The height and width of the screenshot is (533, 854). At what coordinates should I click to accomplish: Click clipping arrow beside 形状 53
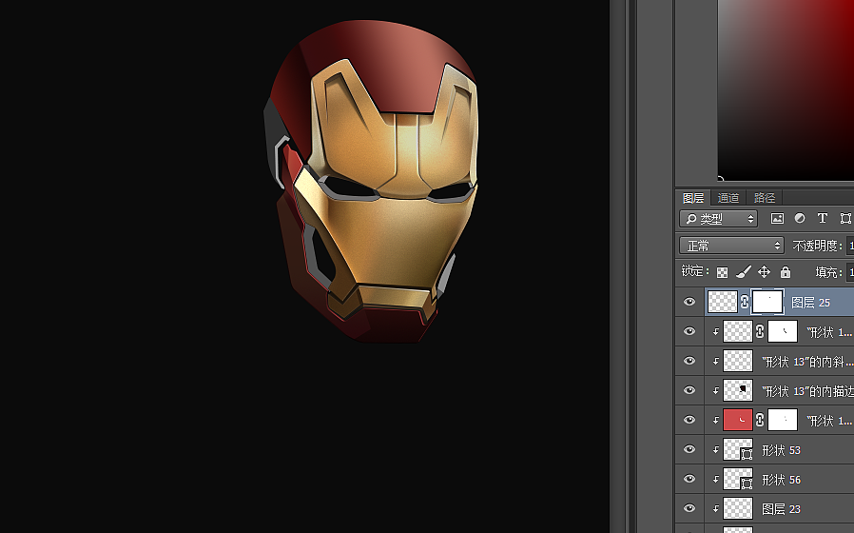[715, 449]
